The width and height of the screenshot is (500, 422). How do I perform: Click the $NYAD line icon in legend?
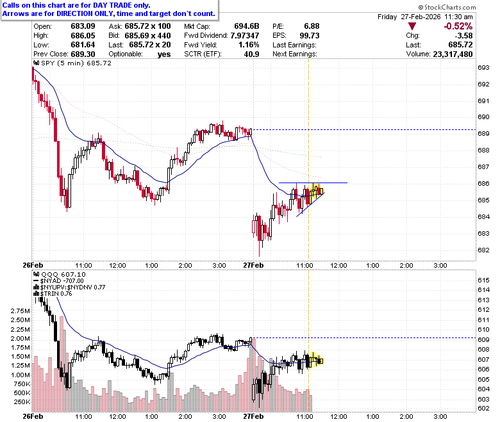[36, 281]
